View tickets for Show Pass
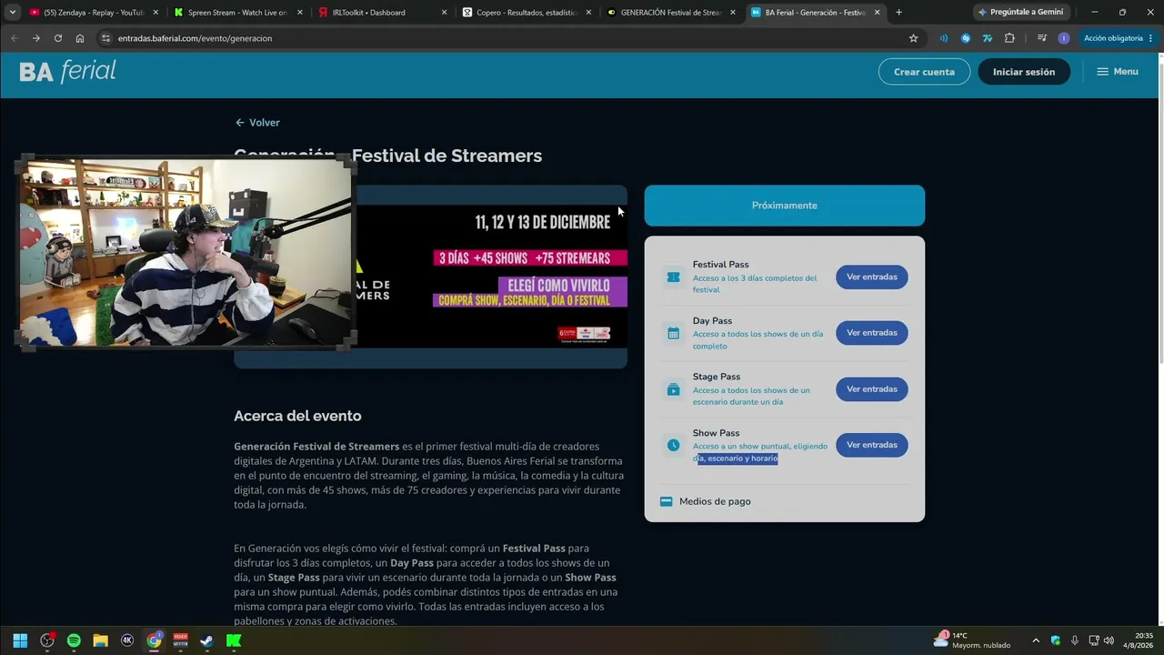The height and width of the screenshot is (655, 1164). (x=871, y=445)
